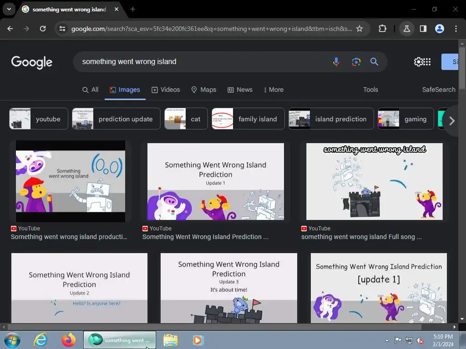Open a new browser tab
The image size is (466, 349).
133,9
